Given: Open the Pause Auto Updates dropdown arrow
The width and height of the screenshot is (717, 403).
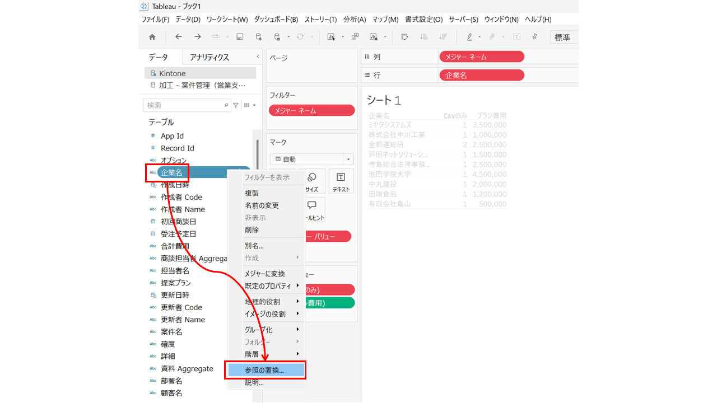Looking at the screenshot, I should 288,37.
